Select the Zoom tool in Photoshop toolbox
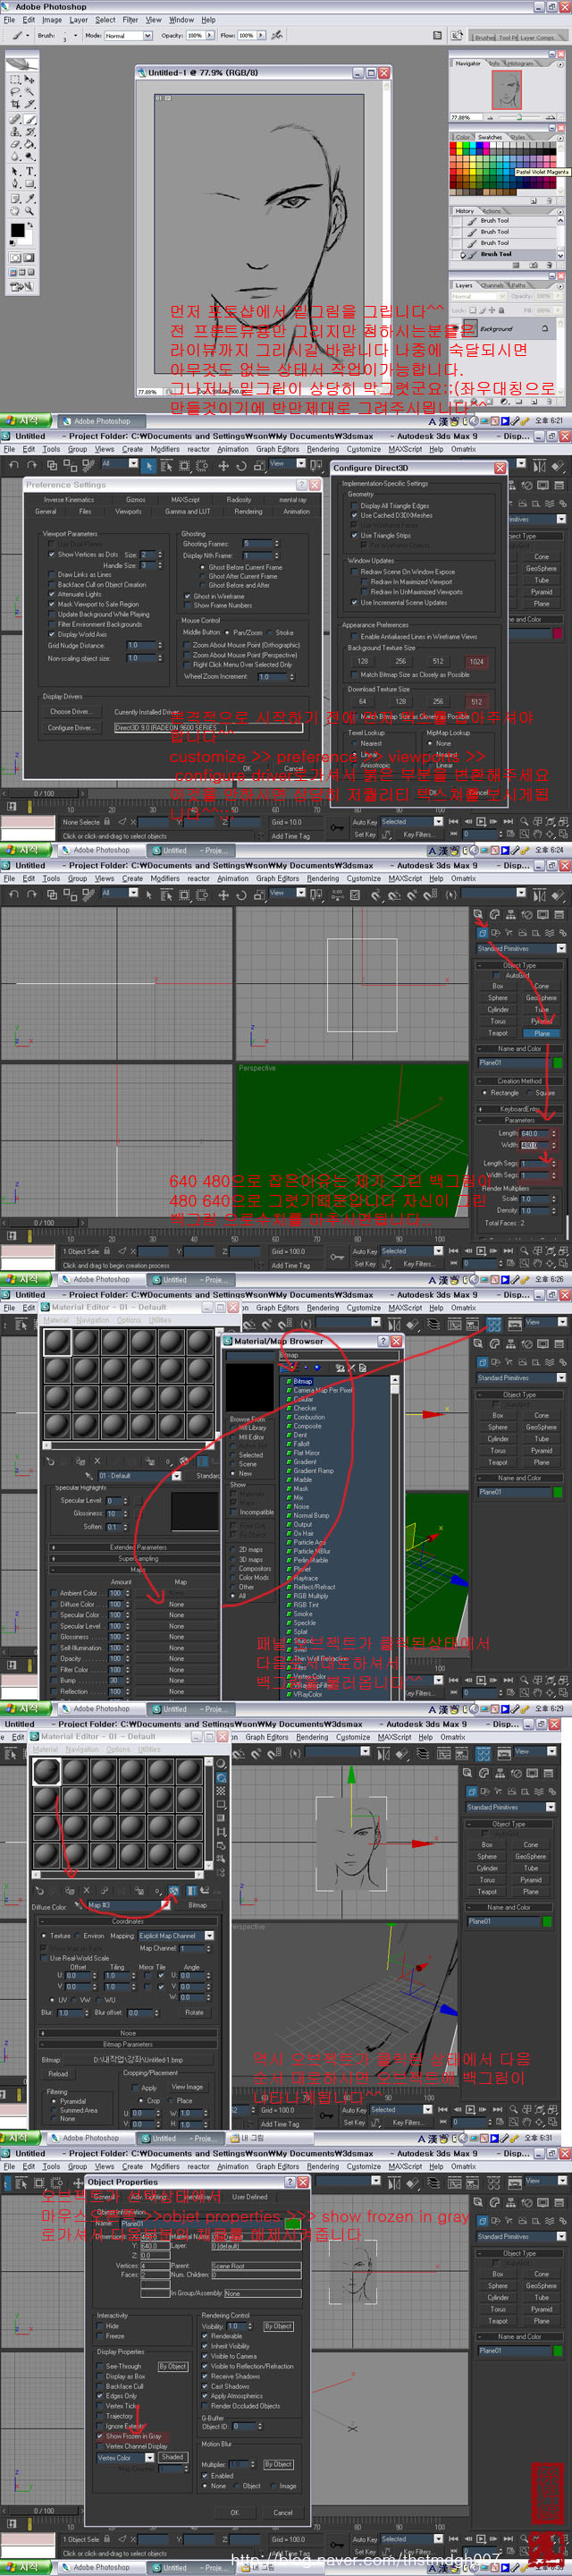This screenshot has width=572, height=2576. 30,211
